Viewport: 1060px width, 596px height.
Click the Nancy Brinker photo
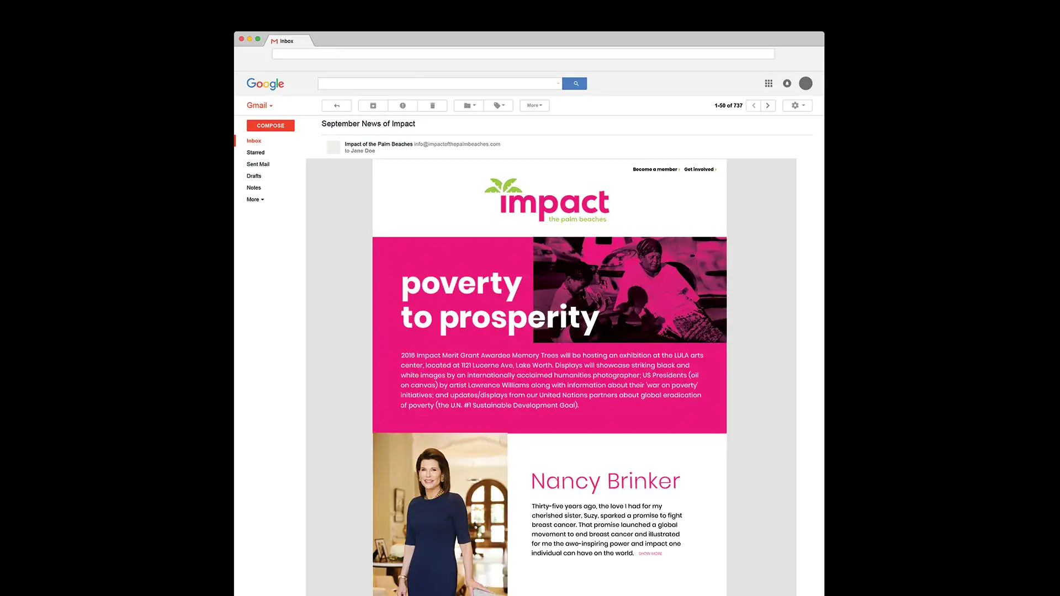pyautogui.click(x=440, y=514)
